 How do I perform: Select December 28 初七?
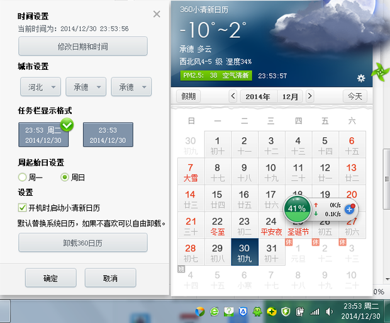pyautogui.click(x=191, y=252)
